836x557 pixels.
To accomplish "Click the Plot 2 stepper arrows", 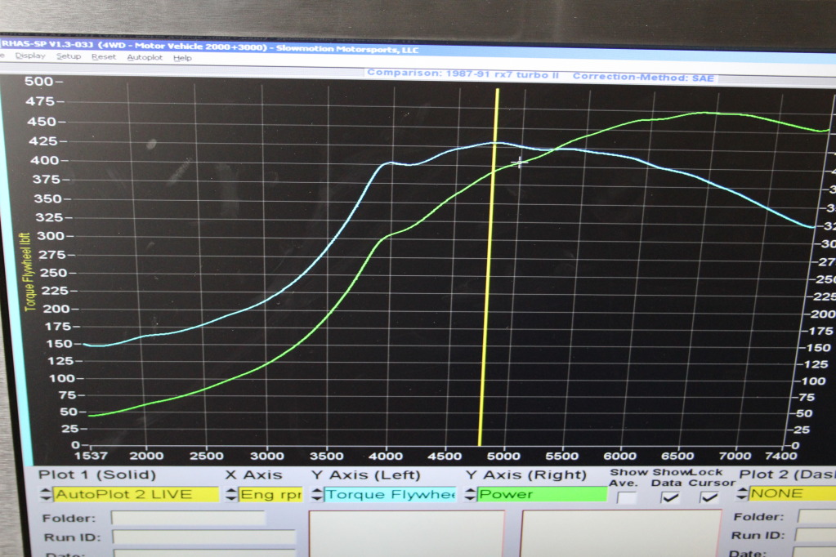I will 742,493.
